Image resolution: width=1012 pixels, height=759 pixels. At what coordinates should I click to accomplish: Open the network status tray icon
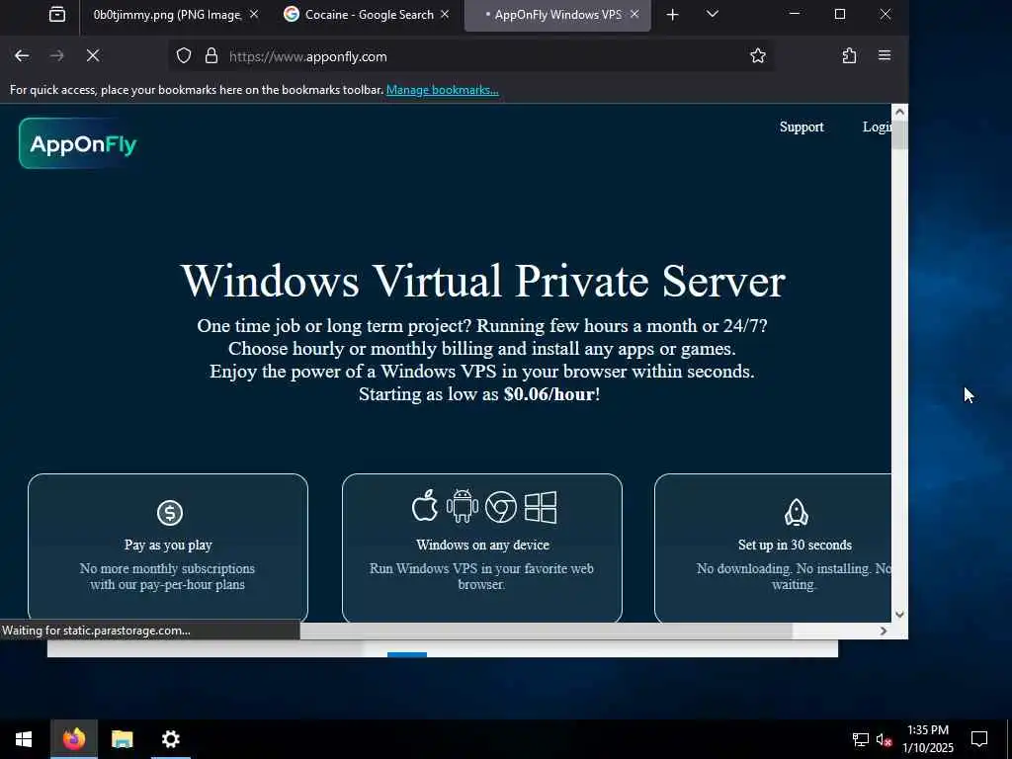pos(861,739)
